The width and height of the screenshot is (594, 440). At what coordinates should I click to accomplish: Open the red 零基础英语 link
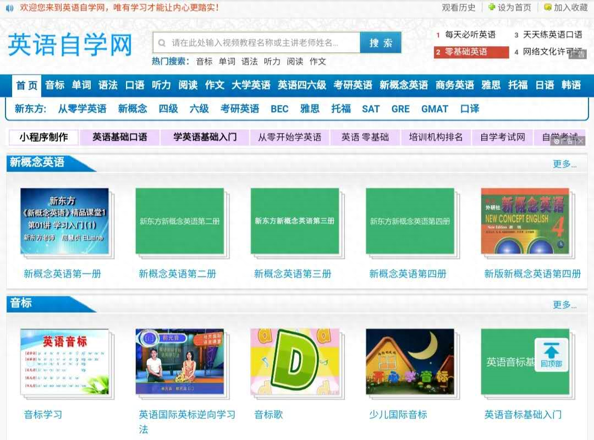[471, 52]
